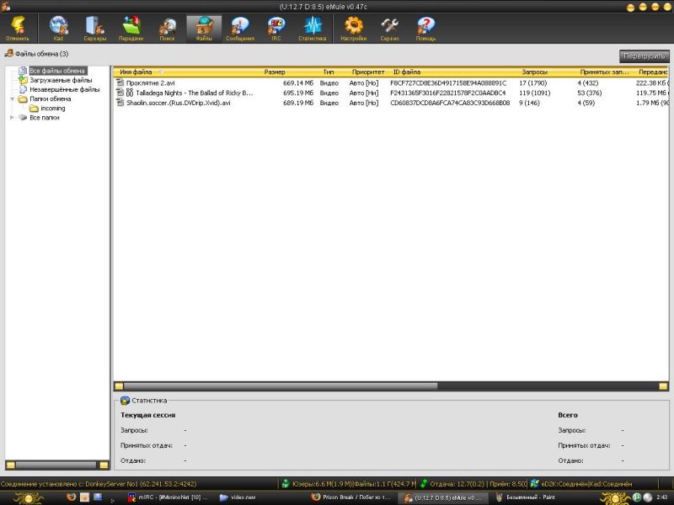Image resolution: width=674 pixels, height=505 pixels.
Task: Open the Поиск (Search) toolbar icon
Action: 167,28
